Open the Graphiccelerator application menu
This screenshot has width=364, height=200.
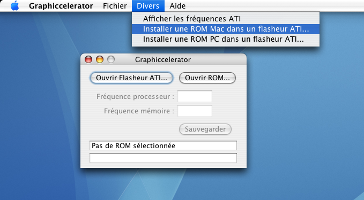pos(61,6)
